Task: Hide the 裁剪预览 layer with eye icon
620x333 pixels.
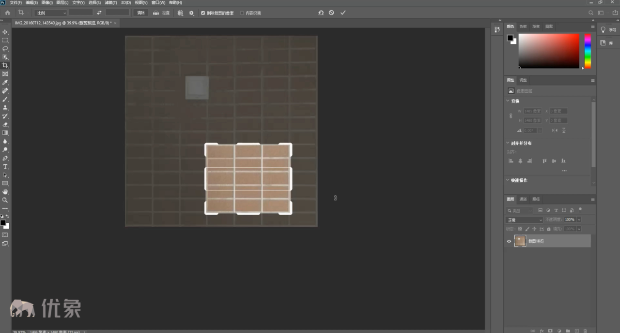Action: (509, 241)
